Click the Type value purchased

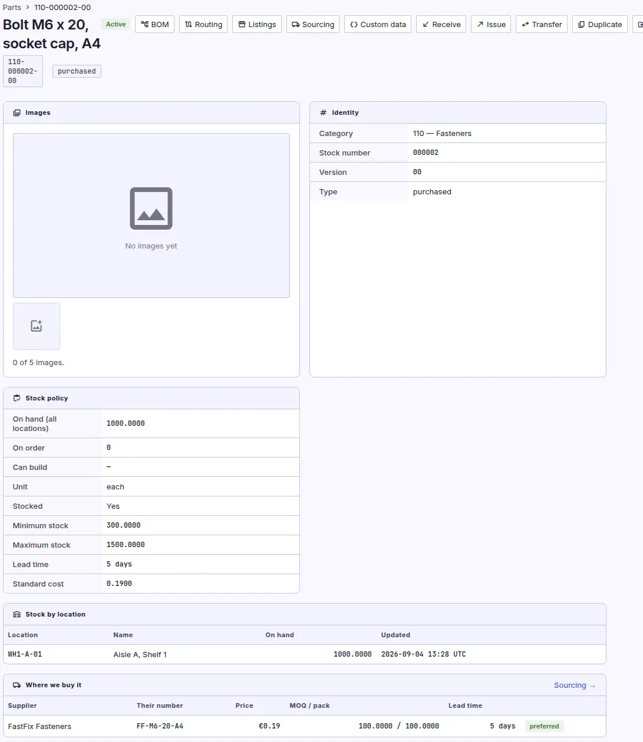coord(432,191)
